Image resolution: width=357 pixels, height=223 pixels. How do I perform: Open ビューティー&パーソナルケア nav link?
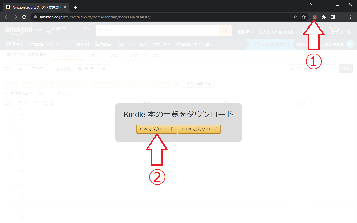(143, 44)
